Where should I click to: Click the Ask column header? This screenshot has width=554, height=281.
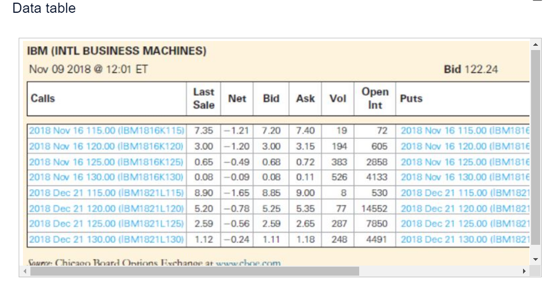coord(305,98)
